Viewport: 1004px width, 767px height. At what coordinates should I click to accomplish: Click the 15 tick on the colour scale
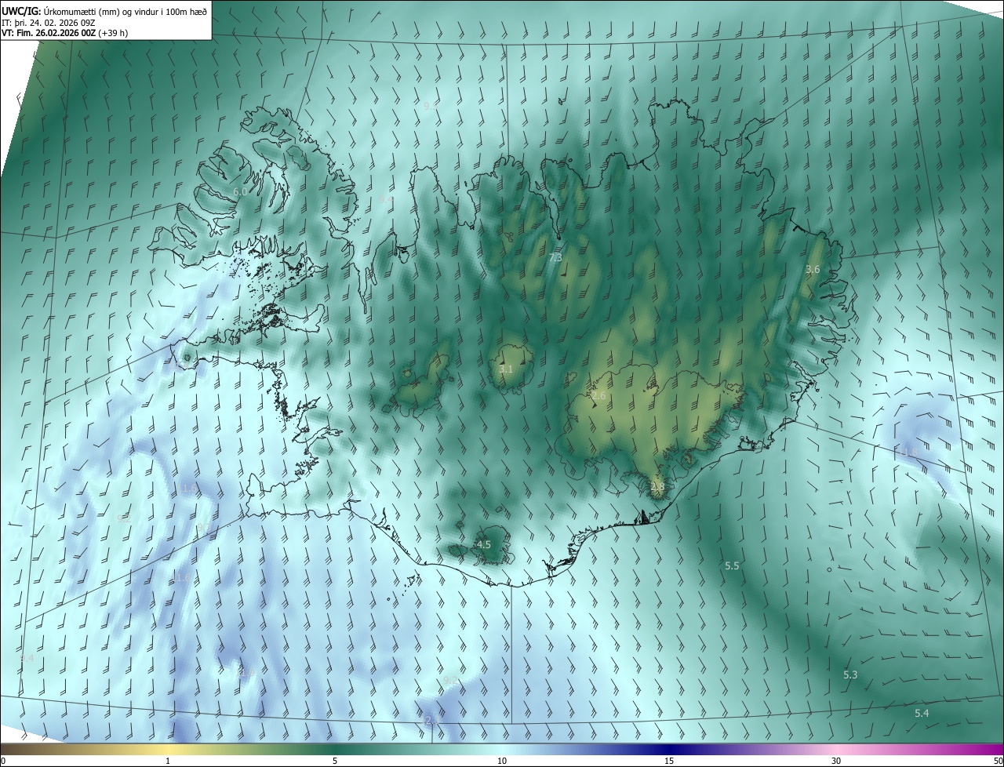click(x=669, y=762)
